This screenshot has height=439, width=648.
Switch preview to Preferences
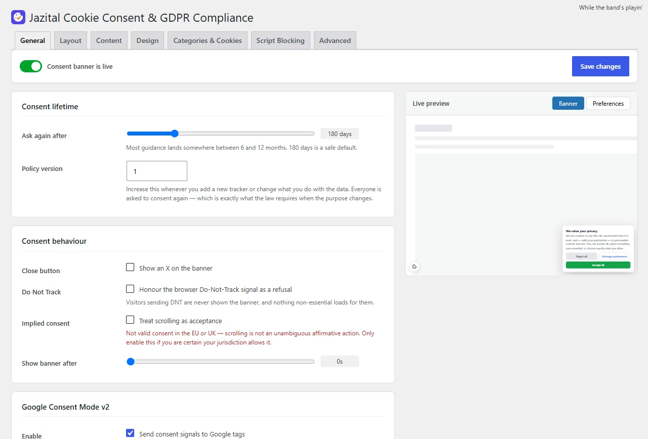point(608,103)
